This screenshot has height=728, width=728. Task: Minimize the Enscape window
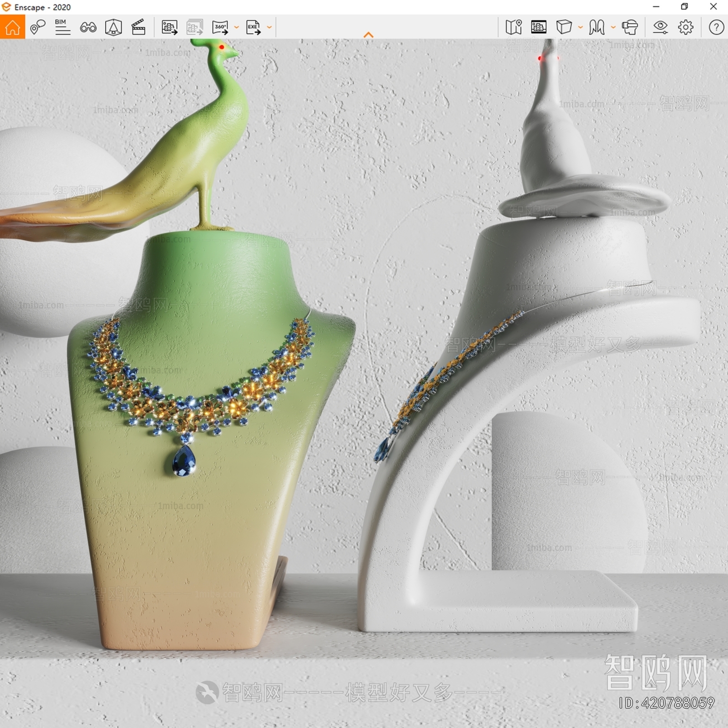click(656, 7)
